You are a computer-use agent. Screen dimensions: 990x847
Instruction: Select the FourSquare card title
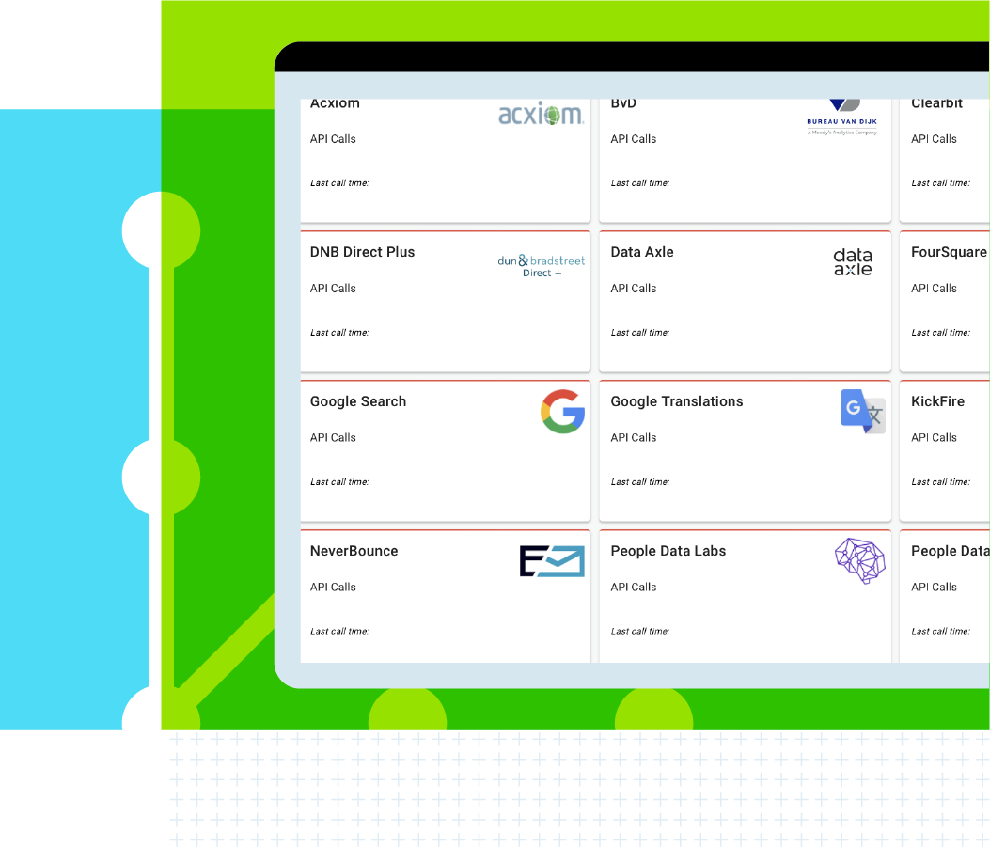pos(949,252)
